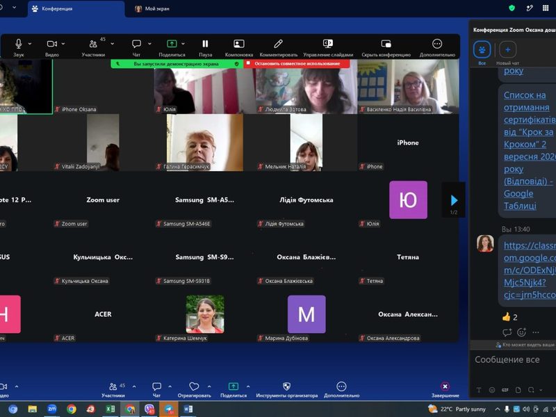The height and width of the screenshot is (417, 556).
Task: Open weather widget 22°C Partly sunny
Action: [457, 409]
